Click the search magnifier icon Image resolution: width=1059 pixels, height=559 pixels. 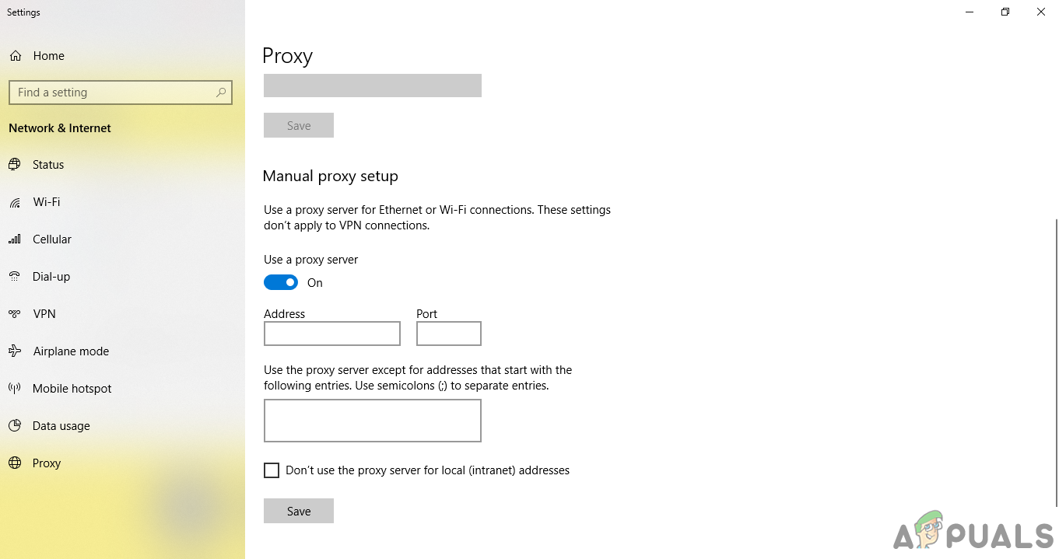(x=221, y=93)
